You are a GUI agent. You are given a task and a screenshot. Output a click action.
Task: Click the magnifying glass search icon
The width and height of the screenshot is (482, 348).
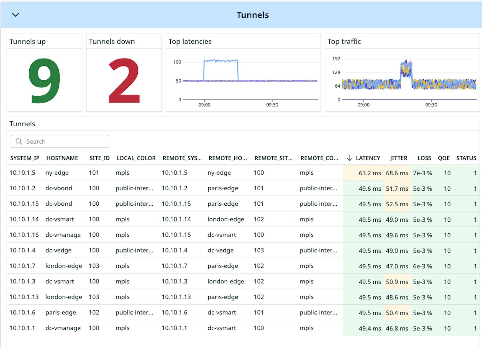(19, 141)
